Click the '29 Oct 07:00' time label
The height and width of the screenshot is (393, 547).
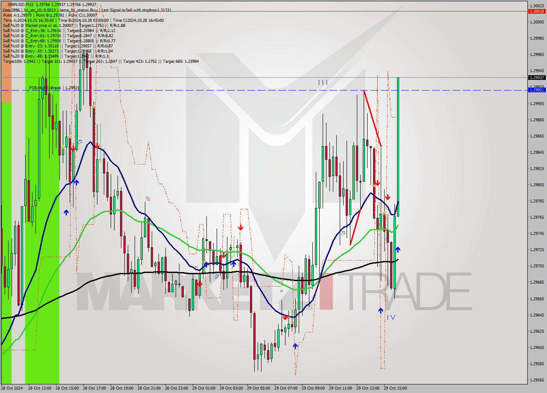click(x=286, y=388)
